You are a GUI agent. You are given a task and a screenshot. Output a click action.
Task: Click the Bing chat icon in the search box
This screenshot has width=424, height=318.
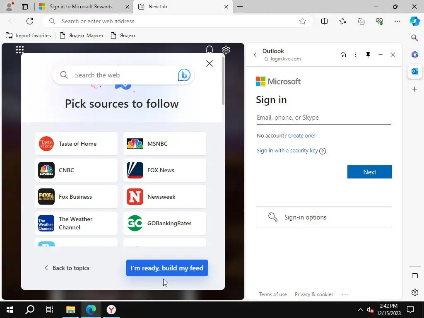184,75
